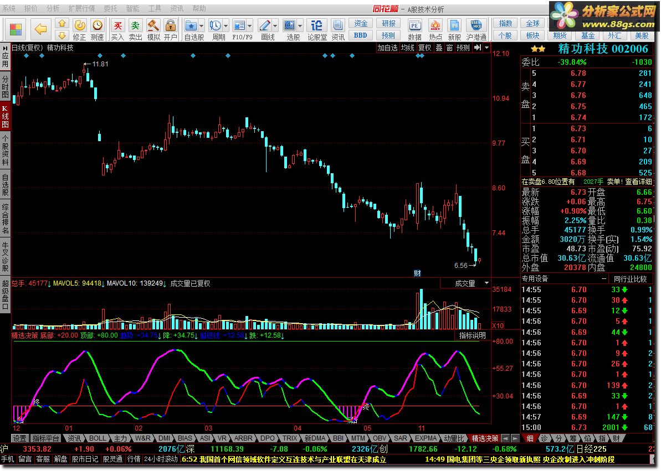Open the 修正 correction tool
The height and width of the screenshot is (471, 661).
80,29
